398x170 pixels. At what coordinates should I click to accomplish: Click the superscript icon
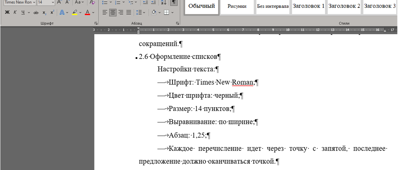[52, 12]
